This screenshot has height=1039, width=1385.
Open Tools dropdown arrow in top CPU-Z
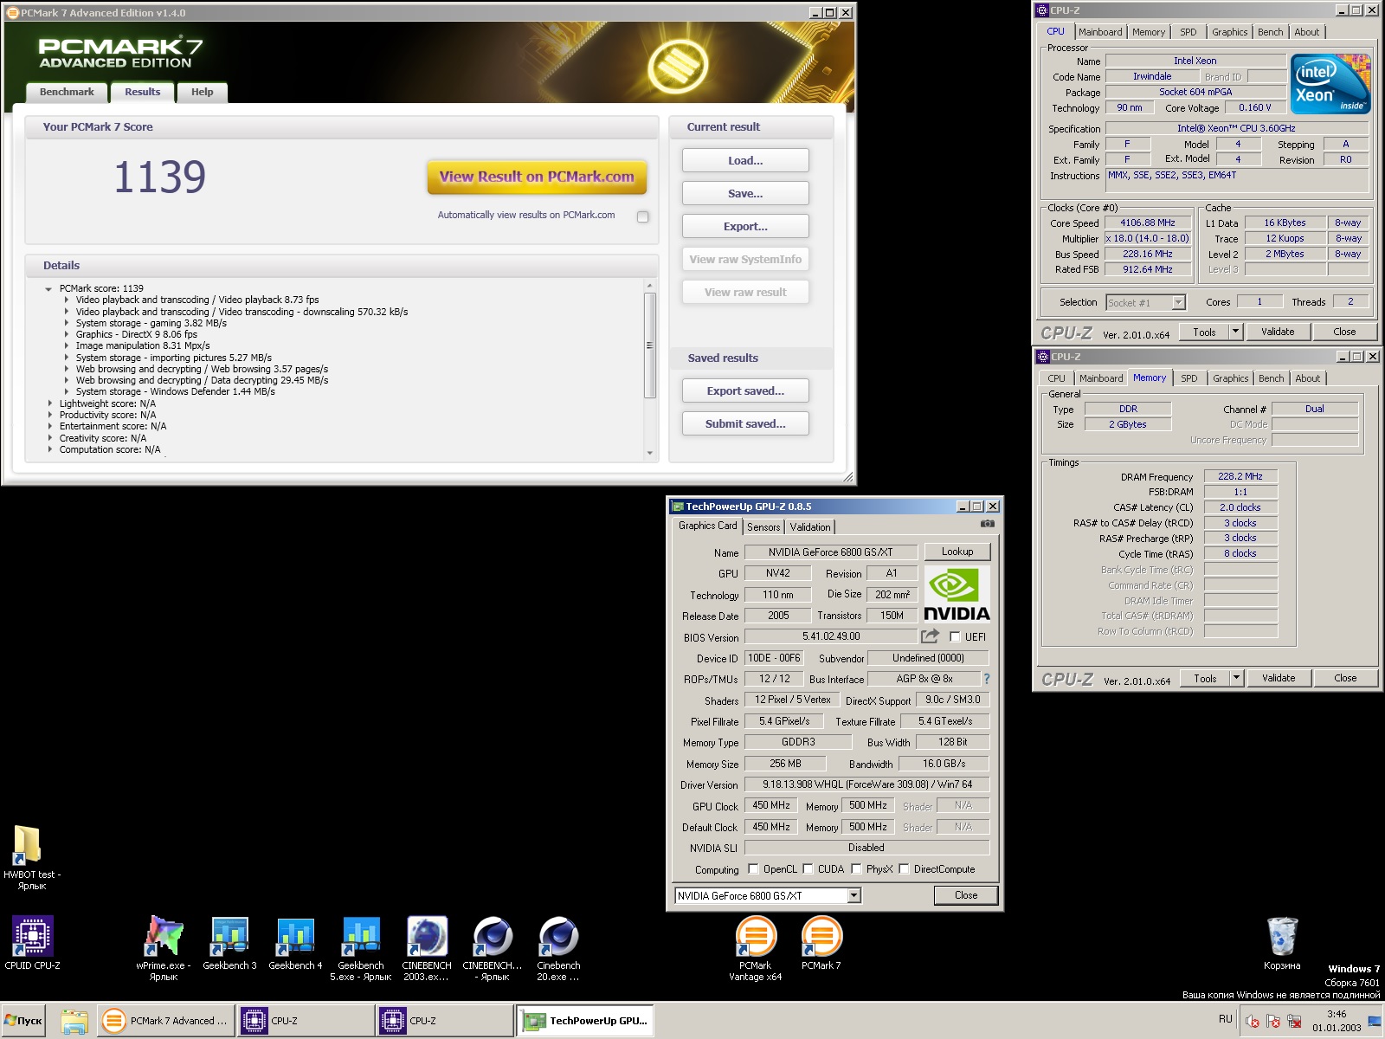[x=1235, y=332]
